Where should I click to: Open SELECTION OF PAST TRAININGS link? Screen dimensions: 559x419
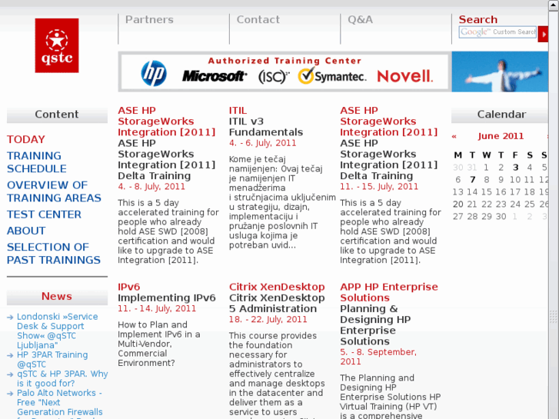click(x=54, y=254)
